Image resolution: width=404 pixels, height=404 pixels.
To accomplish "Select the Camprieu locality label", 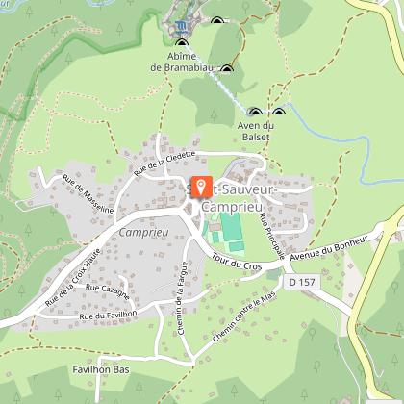I will (x=143, y=233).
